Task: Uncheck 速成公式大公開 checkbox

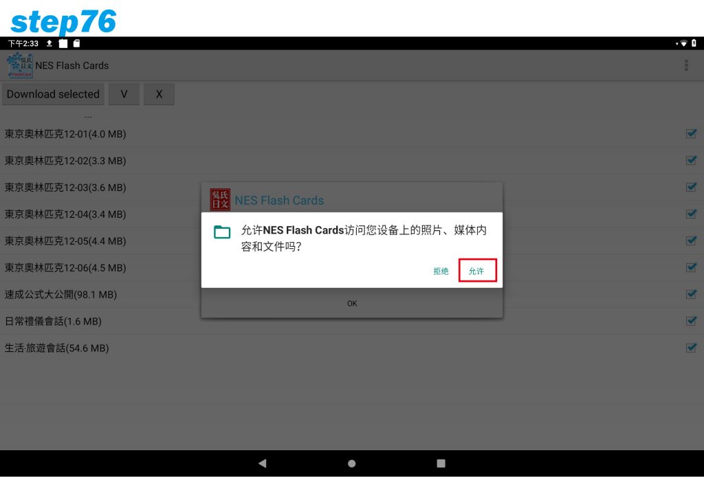Action: [691, 294]
